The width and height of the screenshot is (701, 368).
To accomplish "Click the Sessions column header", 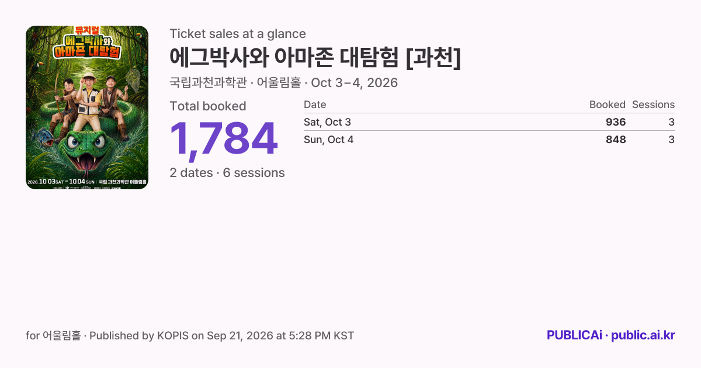I will coord(653,105).
